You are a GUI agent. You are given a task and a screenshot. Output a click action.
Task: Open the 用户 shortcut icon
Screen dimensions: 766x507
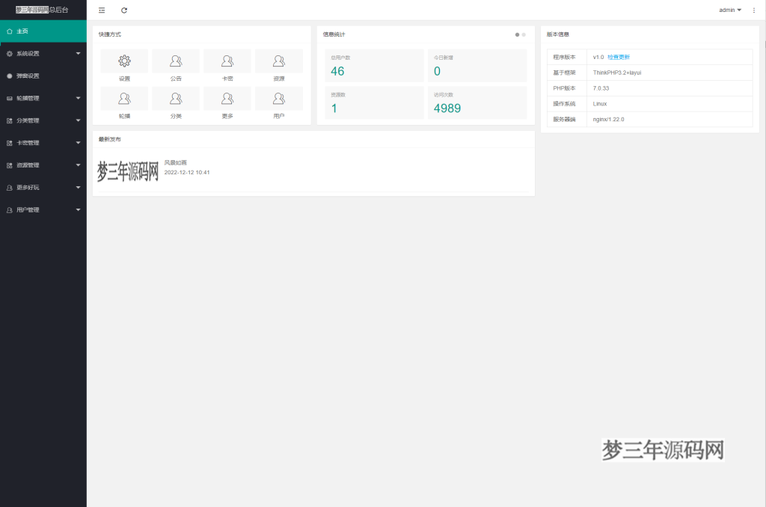(x=279, y=99)
